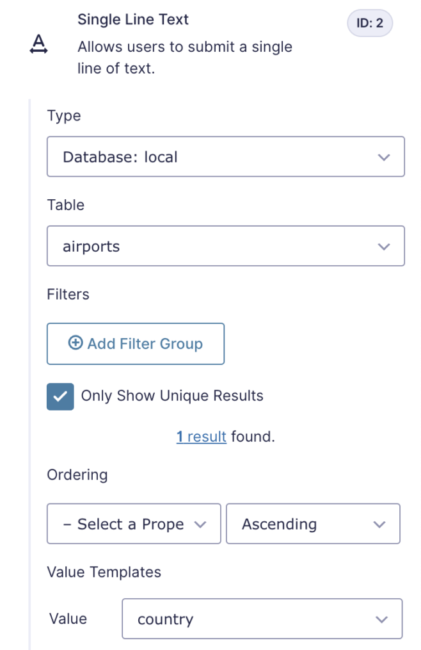421x650 pixels.
Task: Click the Value Templates section label
Action: click(104, 572)
